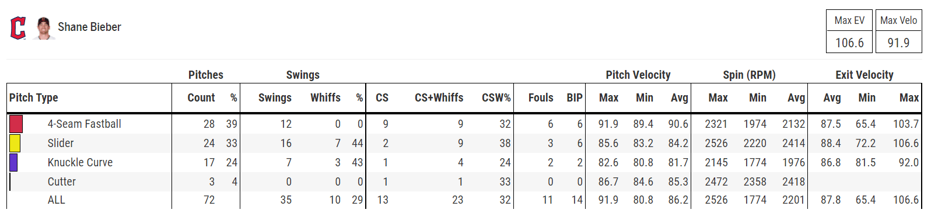Sort by BIP column header

(575, 97)
